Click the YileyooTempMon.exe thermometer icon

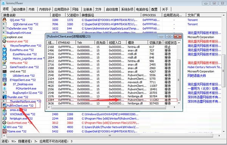click(5, 46)
